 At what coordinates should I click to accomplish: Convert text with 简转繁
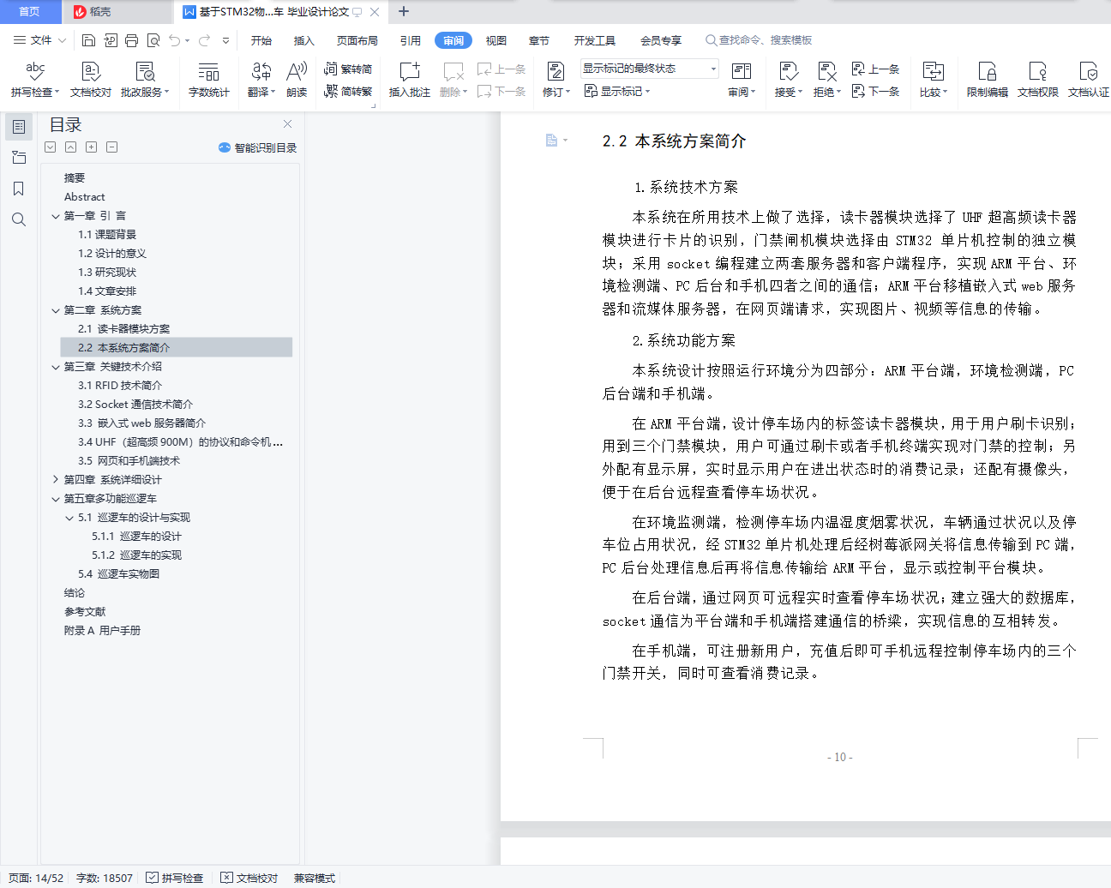coord(348,91)
